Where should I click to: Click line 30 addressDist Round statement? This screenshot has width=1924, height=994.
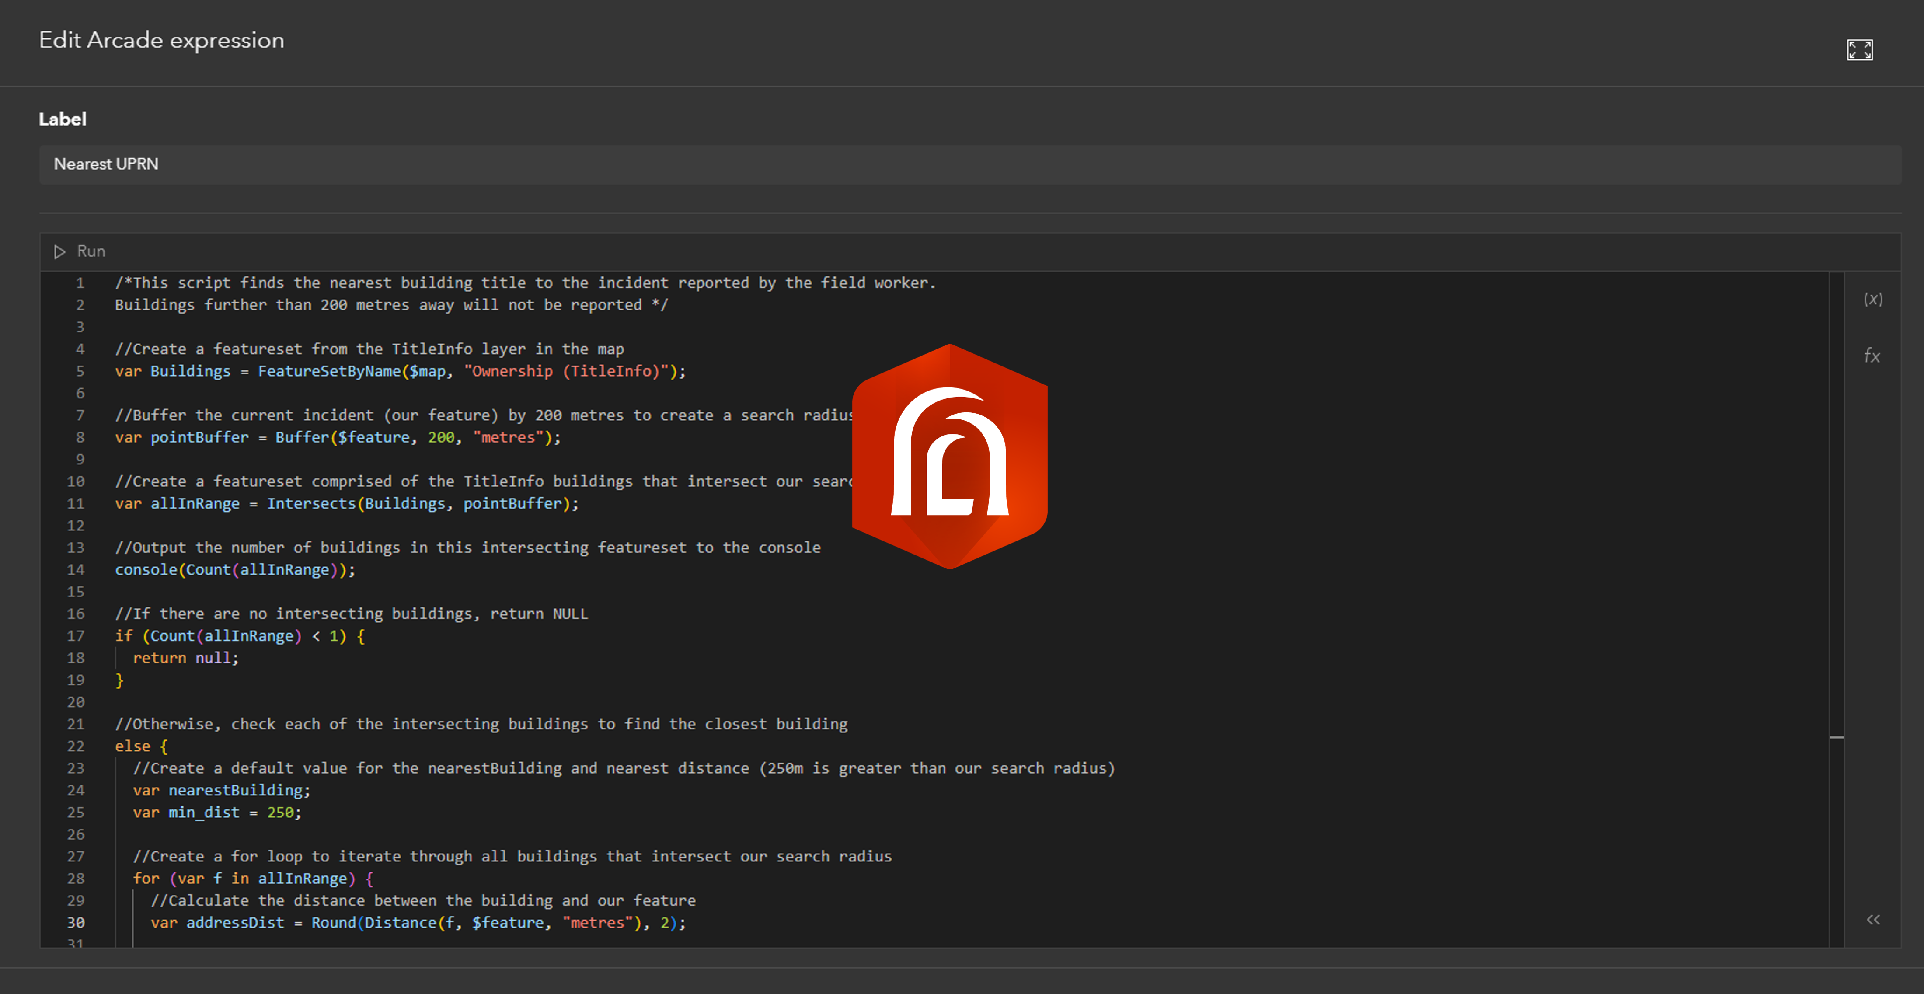pos(418,923)
